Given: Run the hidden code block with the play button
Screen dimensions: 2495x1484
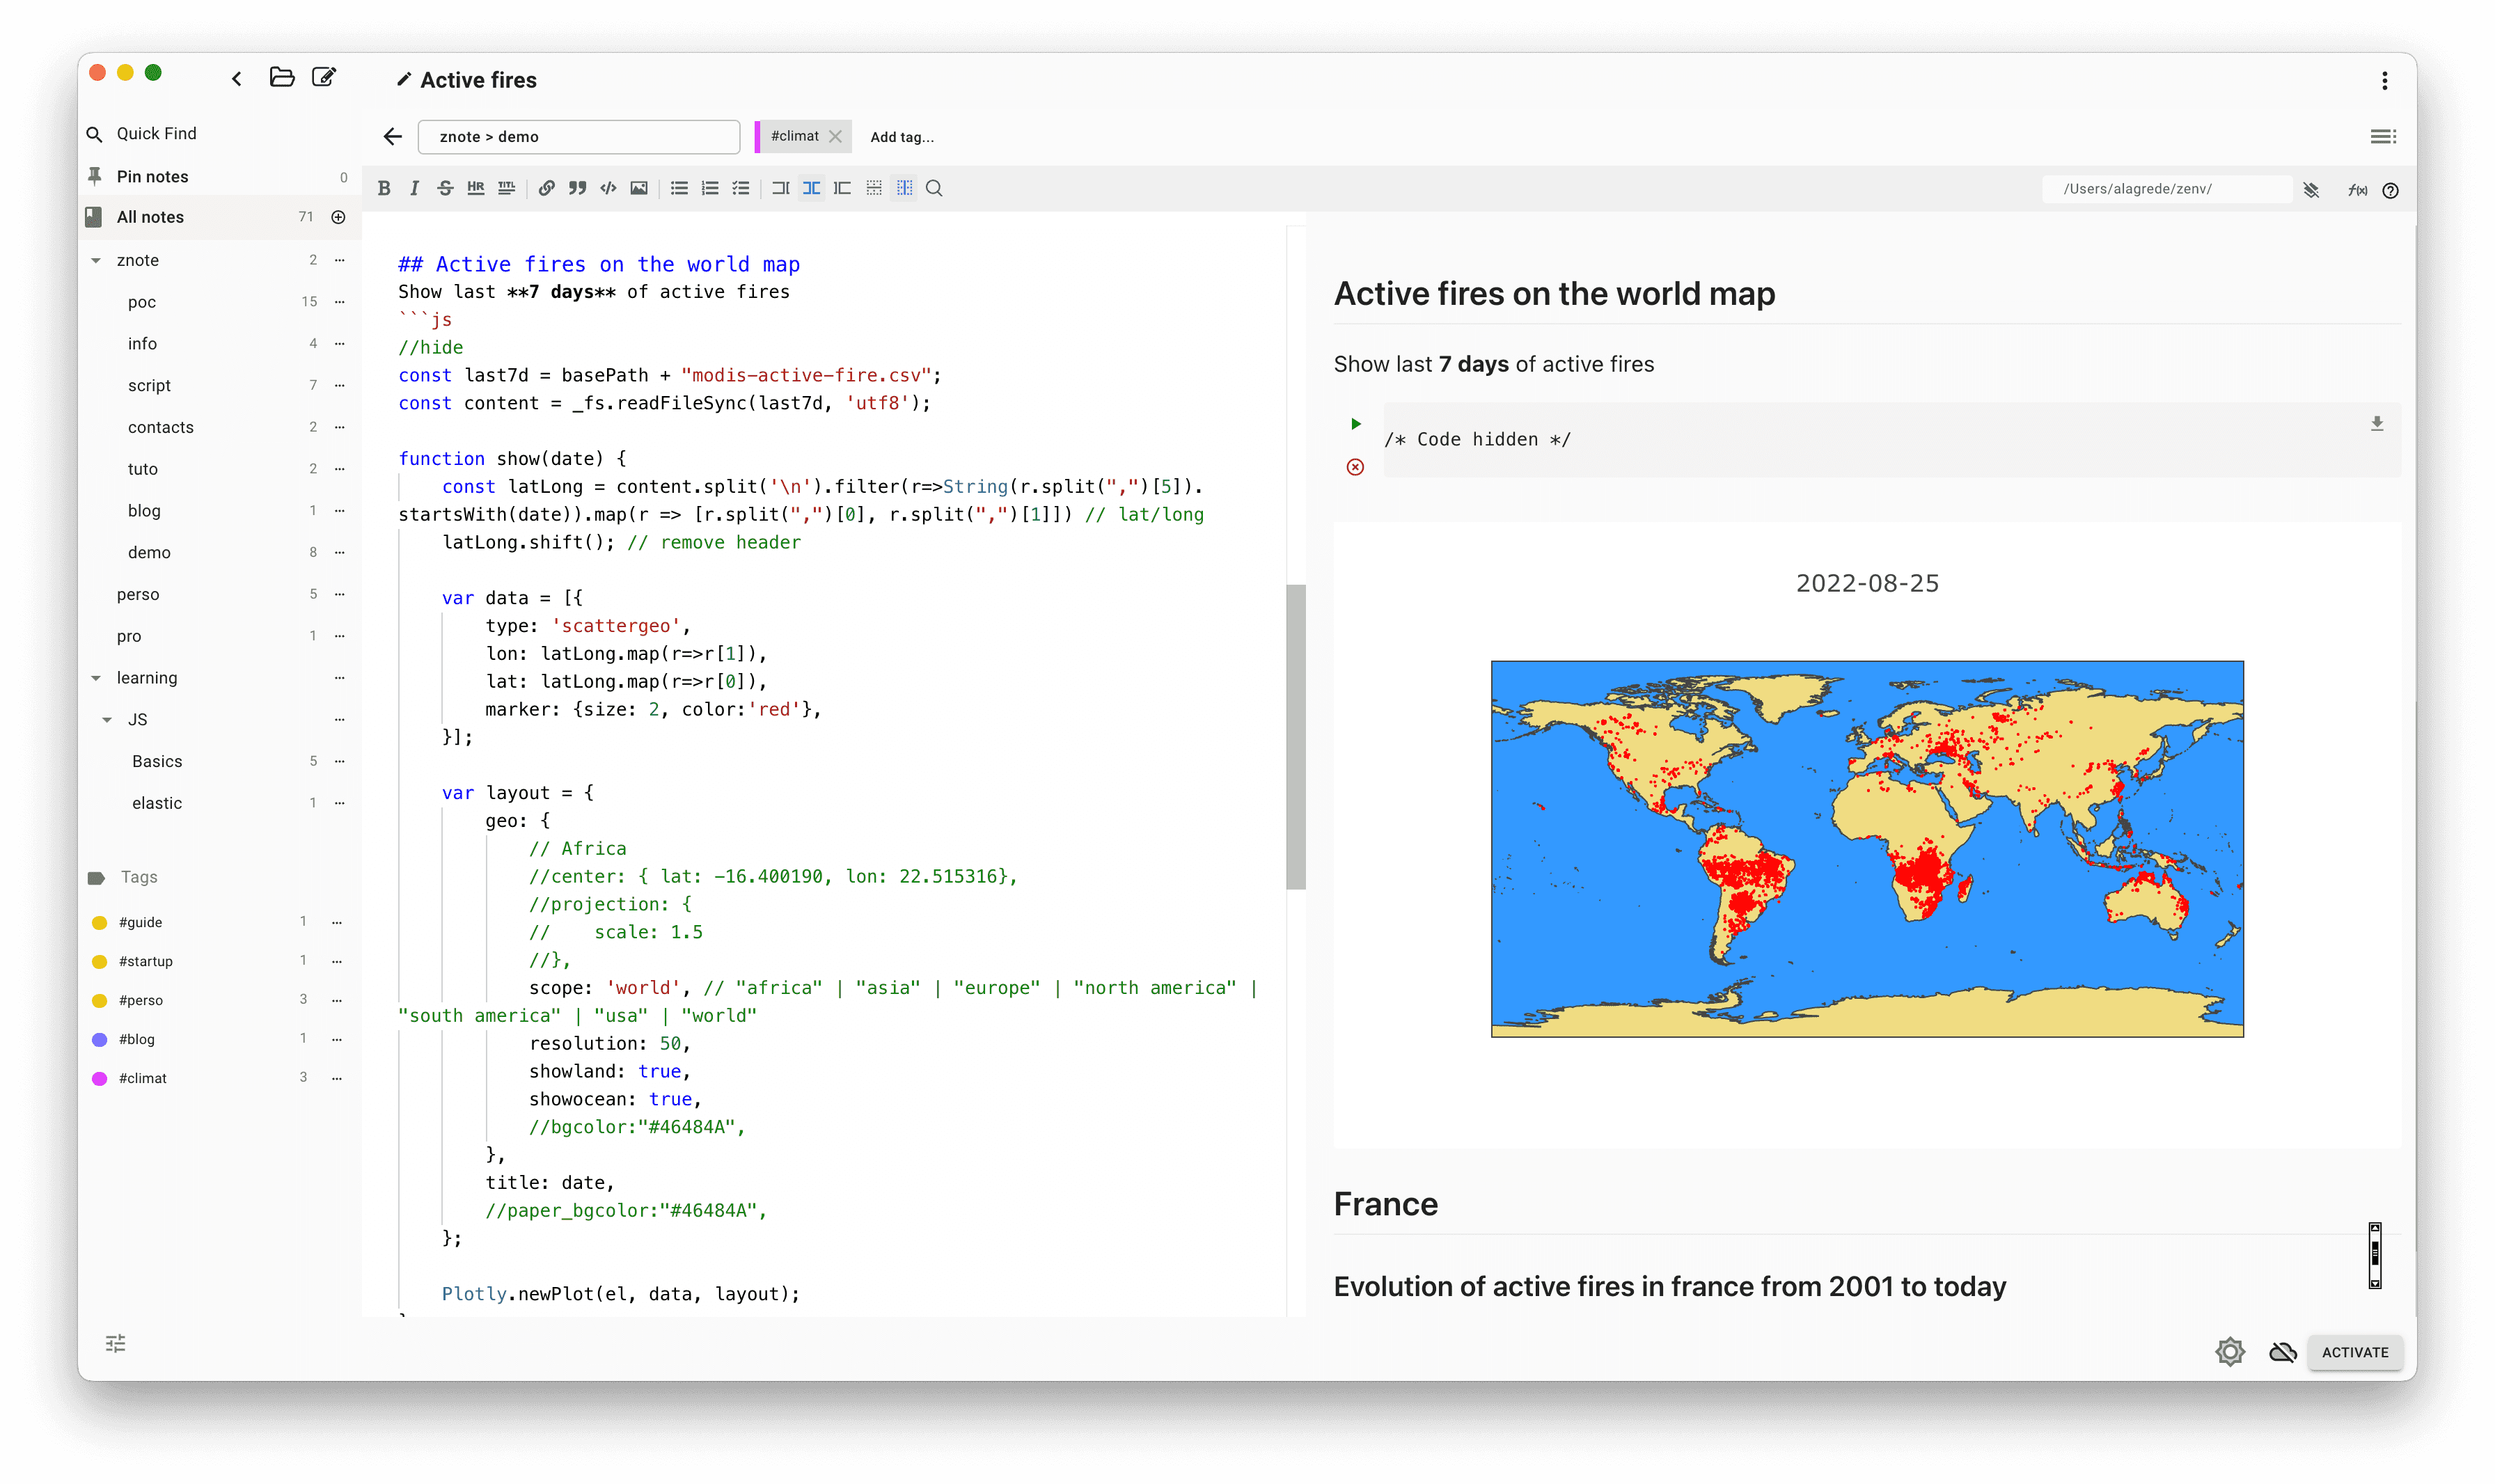Looking at the screenshot, I should [x=1356, y=423].
